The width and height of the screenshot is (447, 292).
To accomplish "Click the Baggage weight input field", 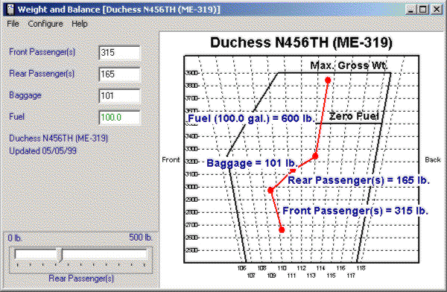I will point(119,96).
